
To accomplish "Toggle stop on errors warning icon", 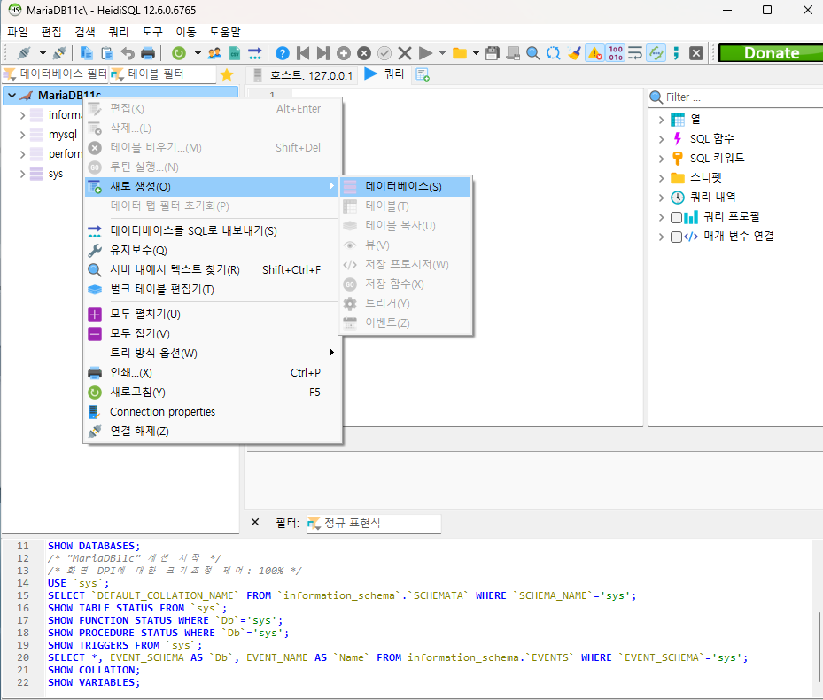I will 594,53.
